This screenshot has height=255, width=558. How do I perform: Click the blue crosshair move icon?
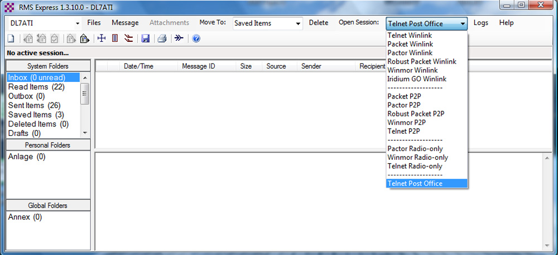pyautogui.click(x=102, y=38)
